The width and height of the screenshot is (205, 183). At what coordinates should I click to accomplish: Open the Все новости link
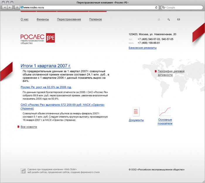(29, 127)
